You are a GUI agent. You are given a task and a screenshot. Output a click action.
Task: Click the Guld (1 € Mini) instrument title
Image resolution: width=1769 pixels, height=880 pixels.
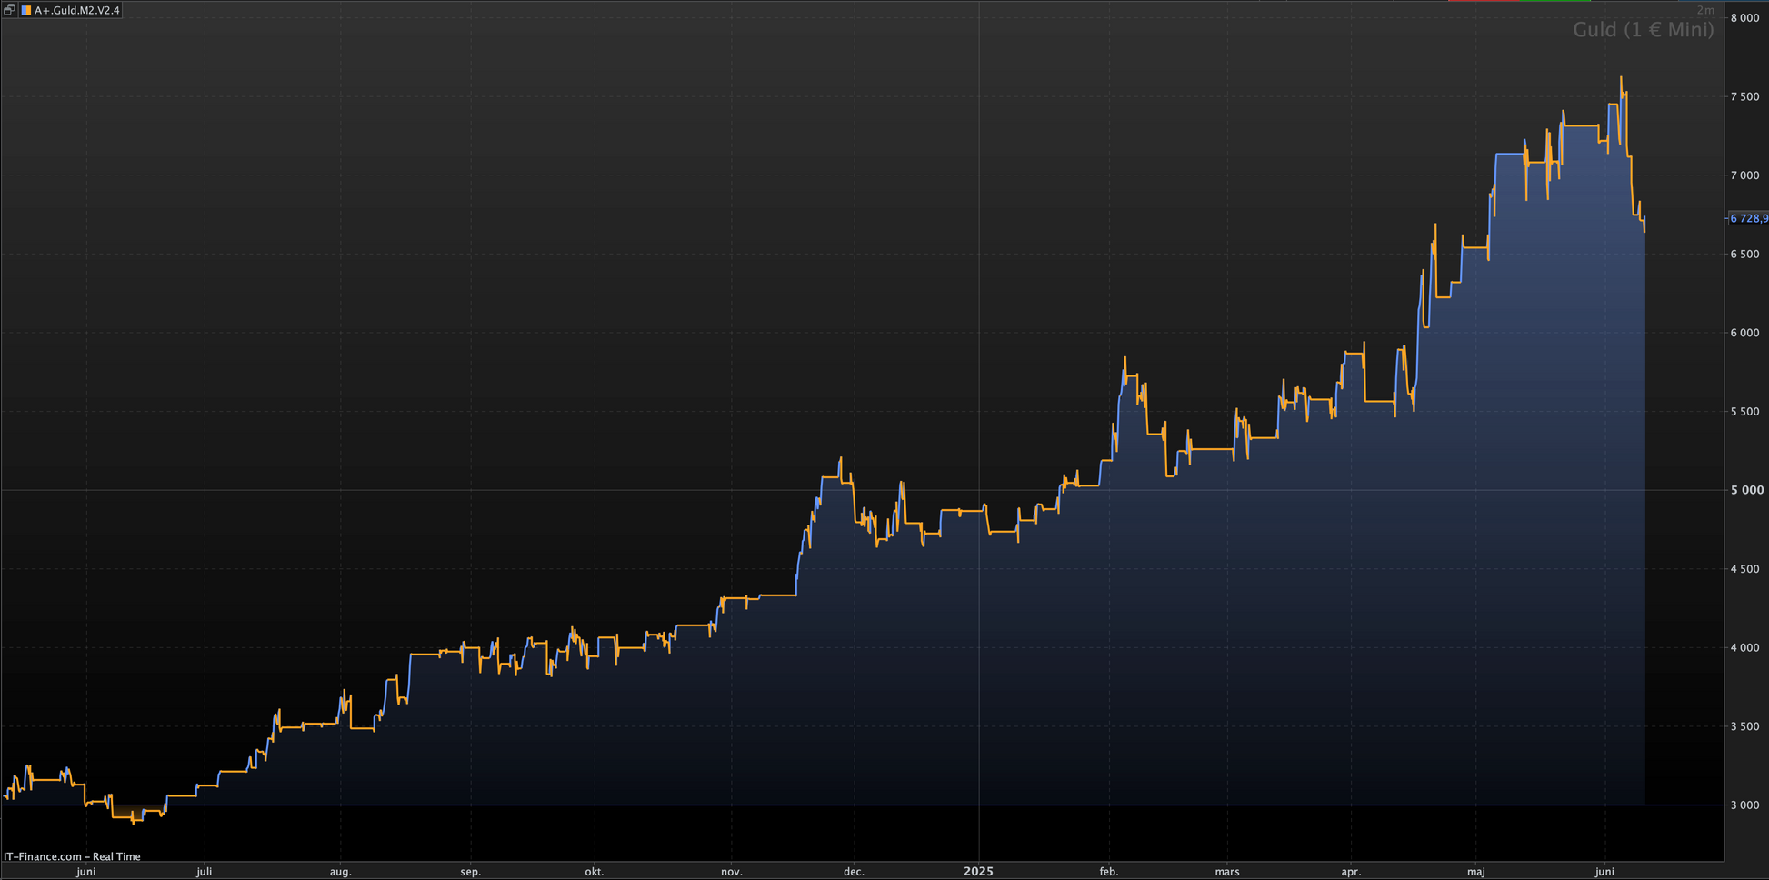pos(1643,30)
